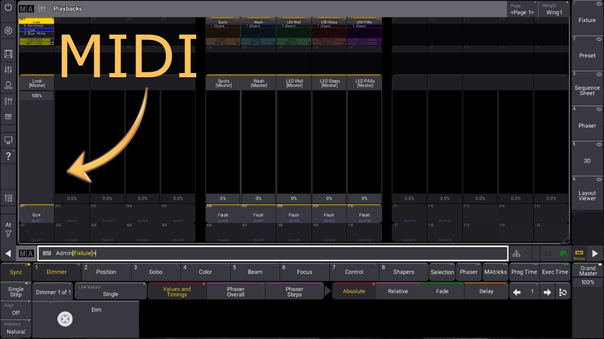Click the step loop refresh icon
The height and width of the screenshot is (339, 604).
[x=563, y=292]
